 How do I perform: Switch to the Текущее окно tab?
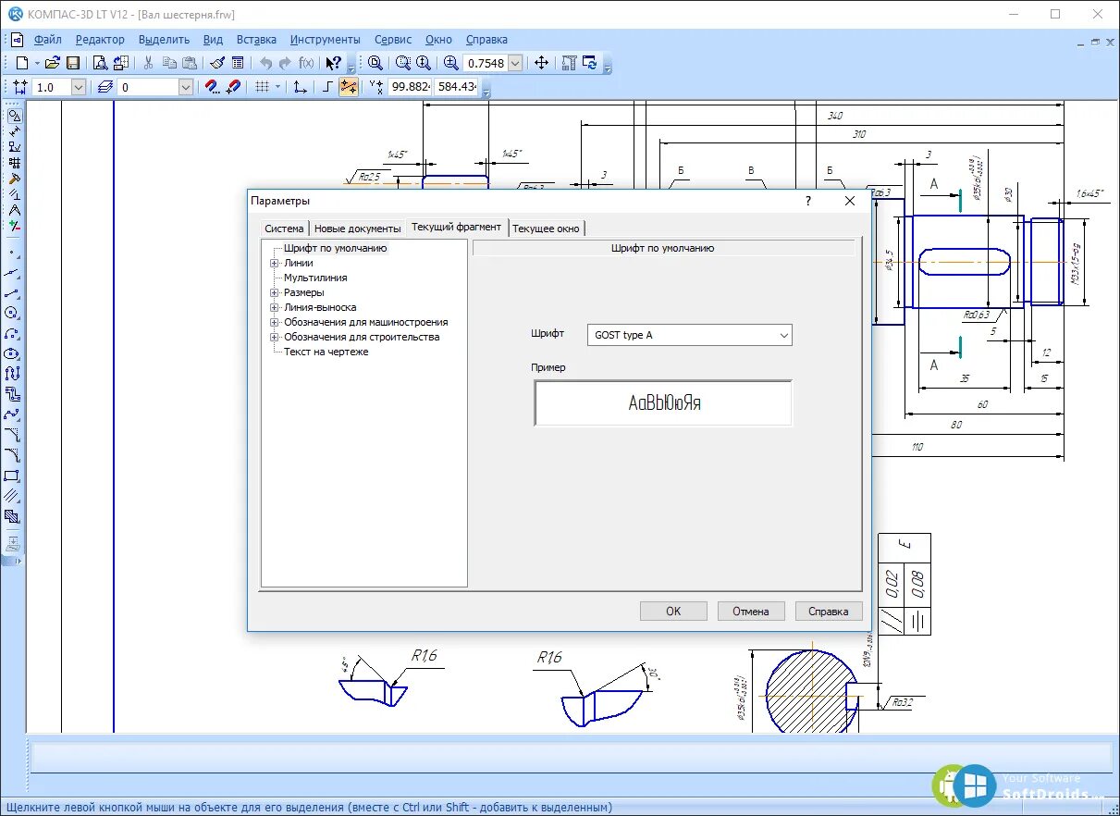547,228
